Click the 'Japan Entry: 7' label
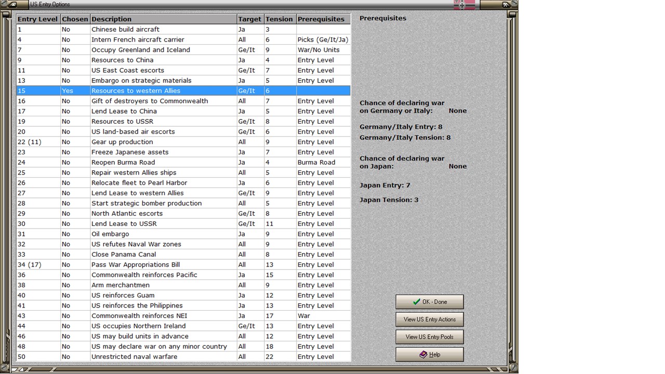The image size is (665, 374). pyautogui.click(x=385, y=185)
